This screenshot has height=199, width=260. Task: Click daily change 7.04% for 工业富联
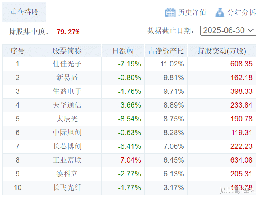131,160
